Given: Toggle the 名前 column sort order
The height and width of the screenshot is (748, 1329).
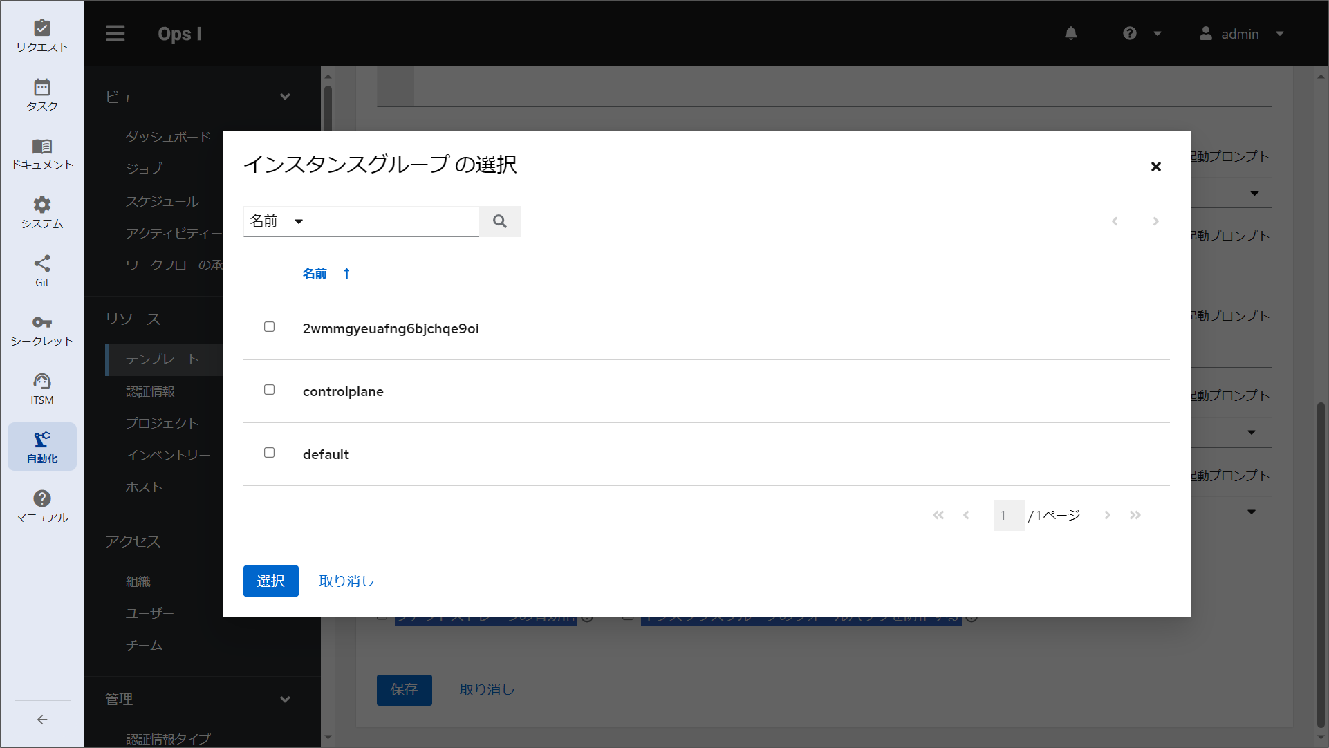Looking at the screenshot, I should (326, 272).
